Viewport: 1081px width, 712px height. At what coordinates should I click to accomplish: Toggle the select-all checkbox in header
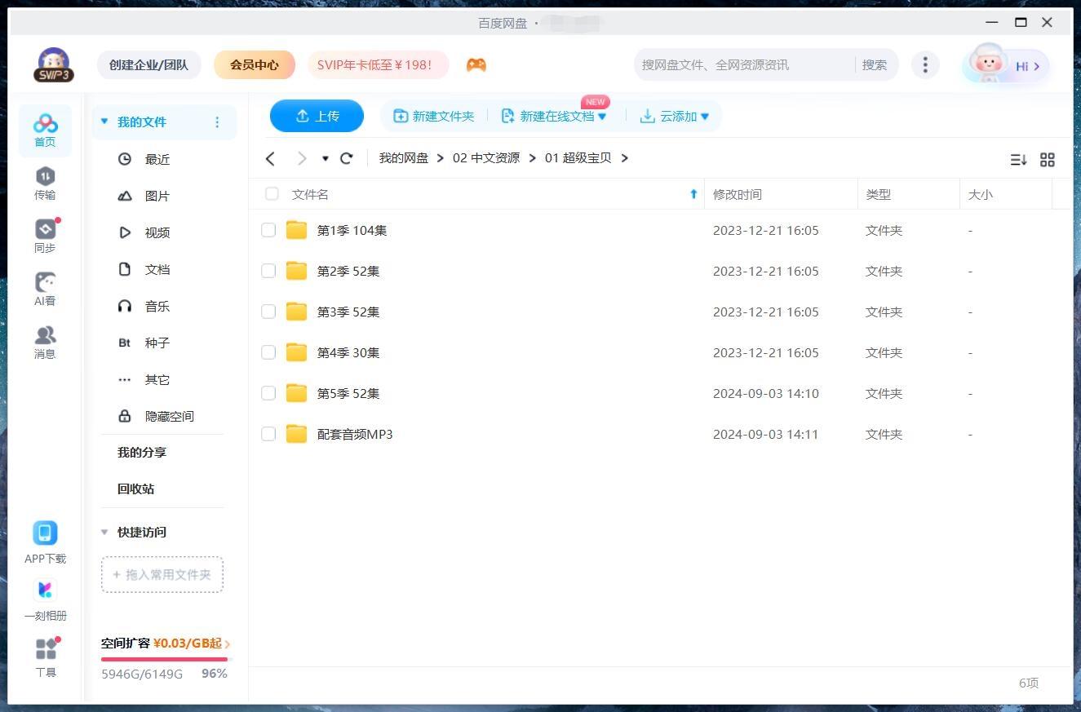click(x=272, y=194)
